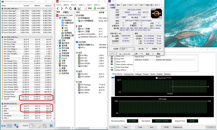
Task: Click CPU-Z 确定 OK button
Action: (x=158, y=54)
